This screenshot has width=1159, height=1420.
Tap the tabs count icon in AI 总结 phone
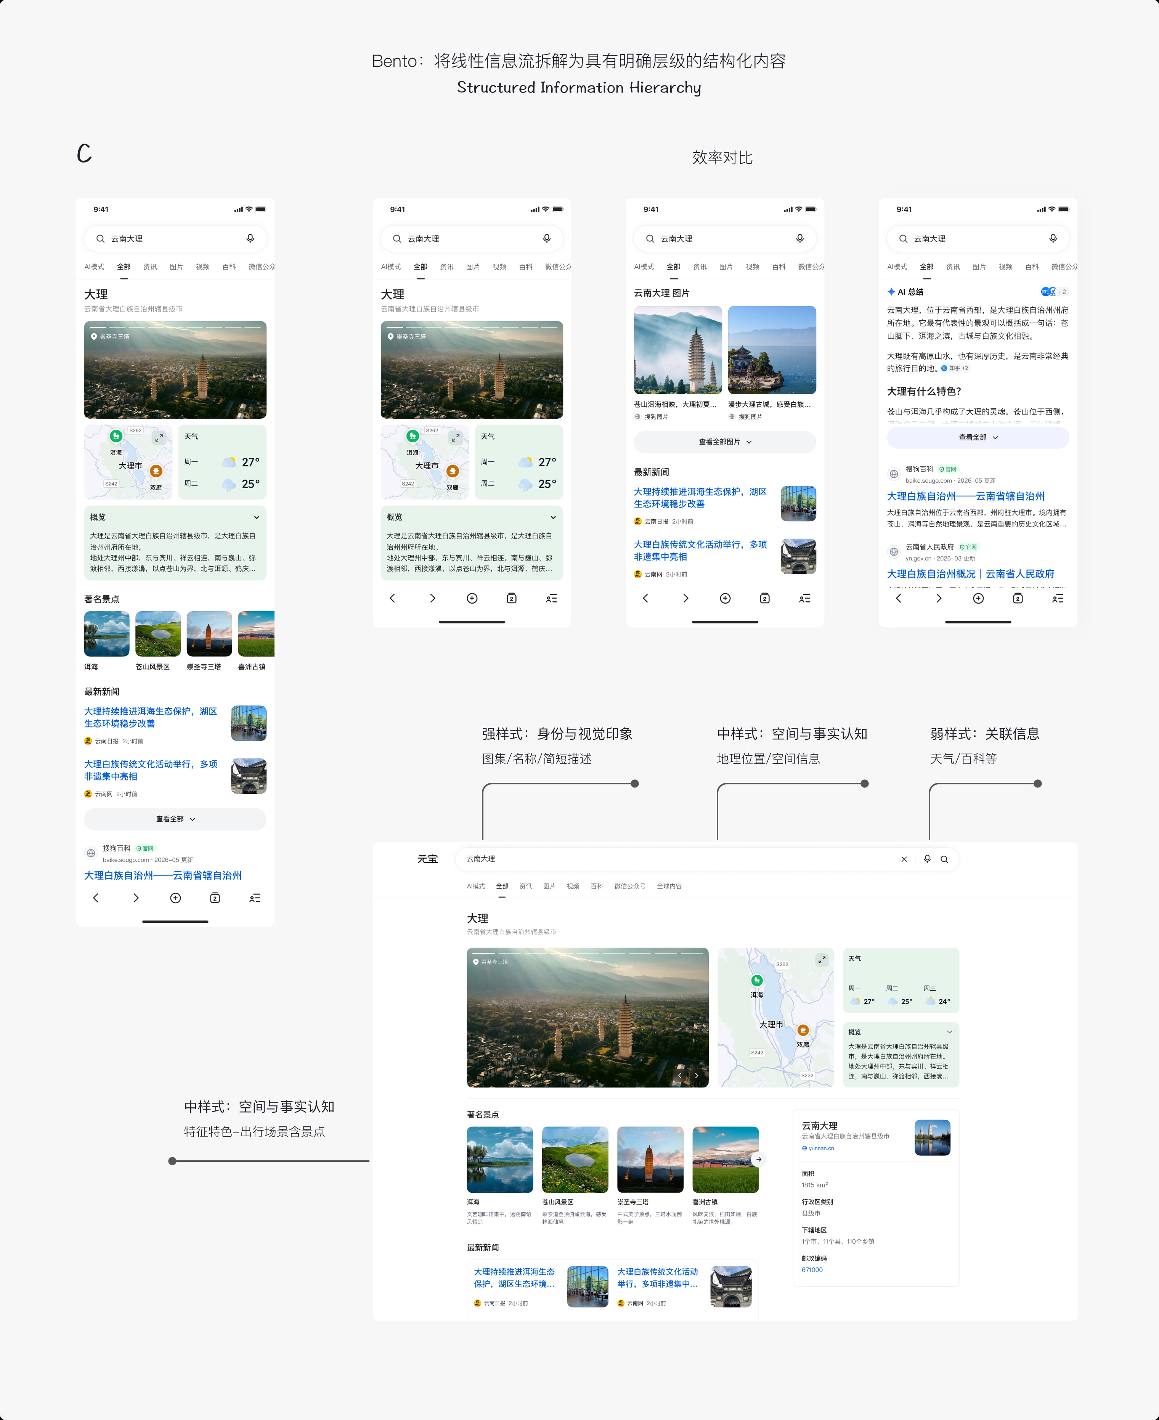[x=1018, y=598]
